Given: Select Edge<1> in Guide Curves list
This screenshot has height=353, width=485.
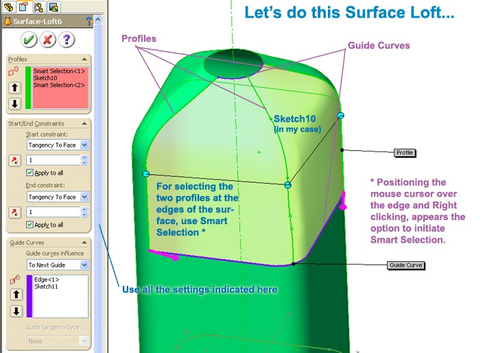Looking at the screenshot, I should click(47, 280).
